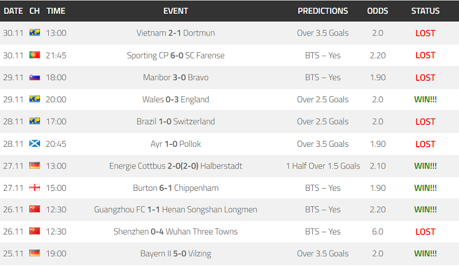Click the LOST status for Shenzhen match
459x266 pixels.
425,232
